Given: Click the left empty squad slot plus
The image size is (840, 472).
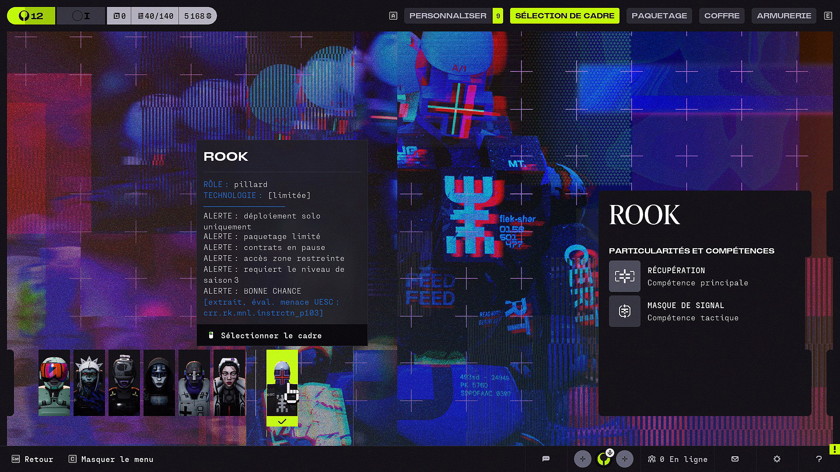Looking at the screenshot, I should (582, 459).
